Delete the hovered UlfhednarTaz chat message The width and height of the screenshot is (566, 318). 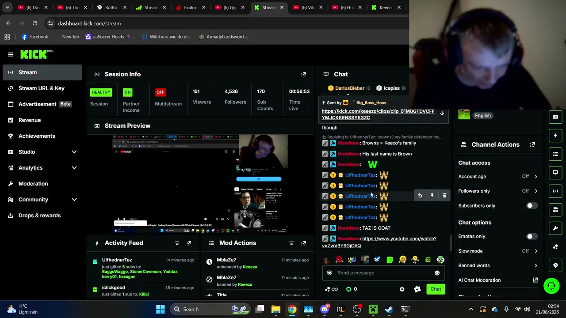(444, 195)
